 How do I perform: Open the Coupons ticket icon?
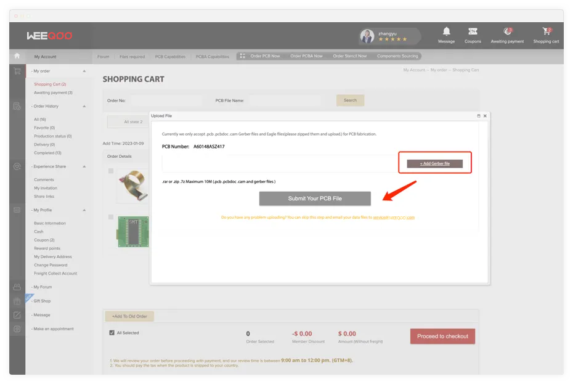473,31
